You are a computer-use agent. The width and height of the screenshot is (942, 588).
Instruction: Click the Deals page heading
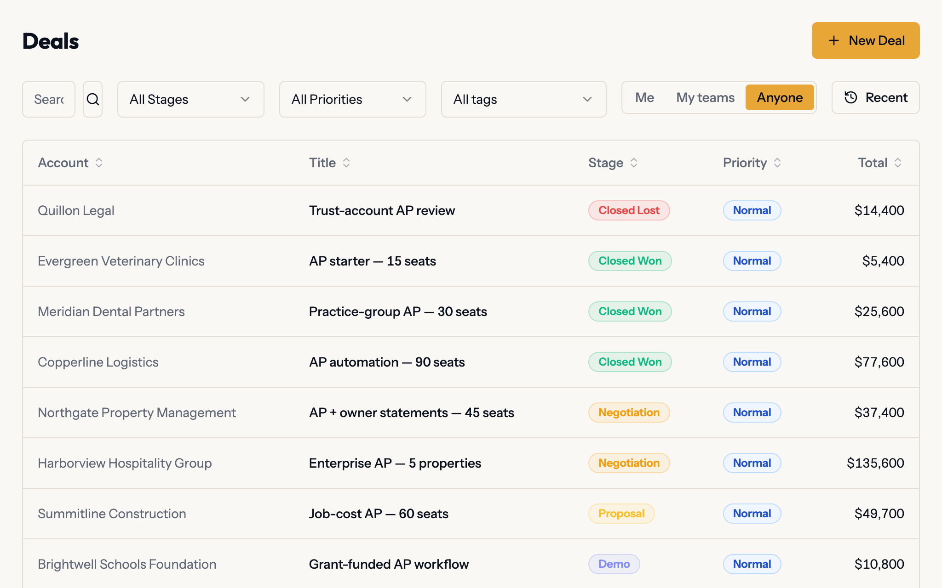tap(51, 41)
